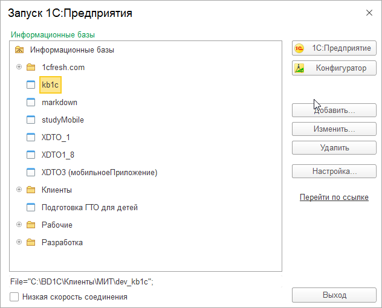Click the XDTO_1 database icon

31,138
